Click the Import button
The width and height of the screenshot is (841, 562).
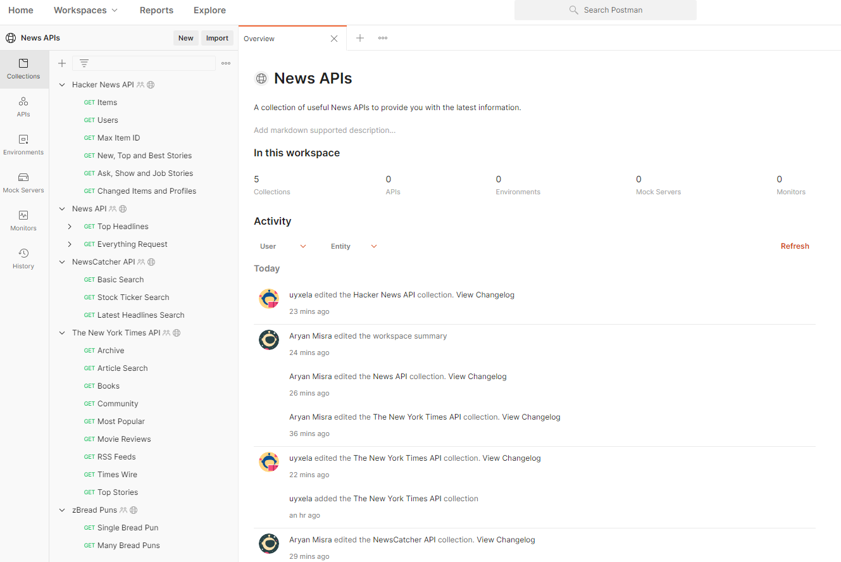217,38
